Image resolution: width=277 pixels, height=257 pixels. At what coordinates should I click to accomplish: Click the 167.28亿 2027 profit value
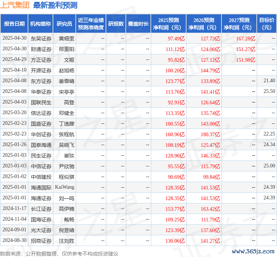(246, 39)
